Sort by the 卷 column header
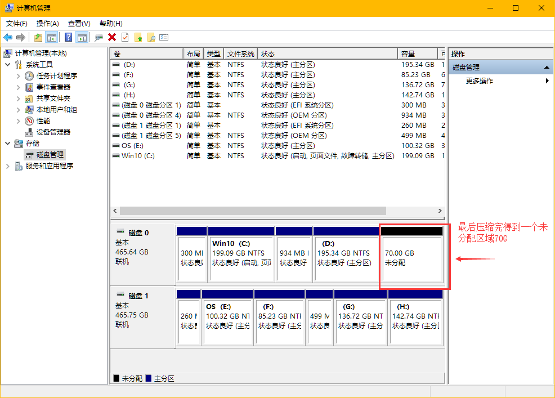This screenshot has width=555, height=398. coord(146,54)
